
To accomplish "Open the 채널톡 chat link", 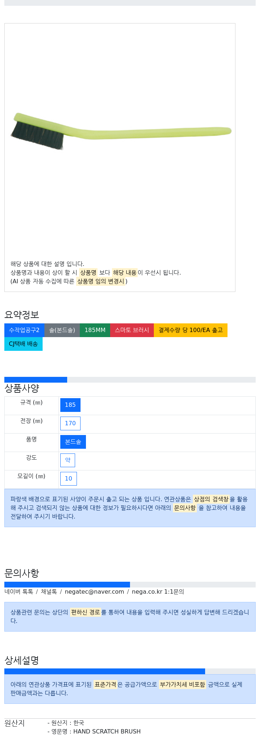I will point(49,591).
